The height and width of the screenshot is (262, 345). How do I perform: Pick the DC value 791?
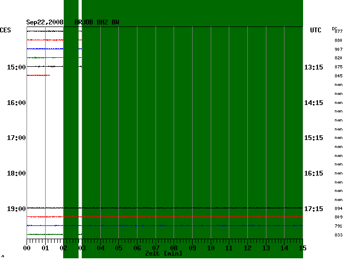point(339,226)
